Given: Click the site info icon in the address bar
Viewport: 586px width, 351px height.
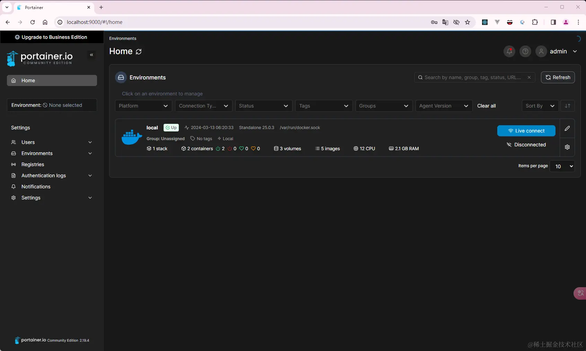Looking at the screenshot, I should 60,22.
